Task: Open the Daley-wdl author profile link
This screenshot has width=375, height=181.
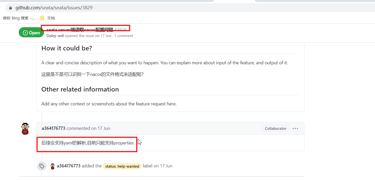Action: [x=55, y=36]
